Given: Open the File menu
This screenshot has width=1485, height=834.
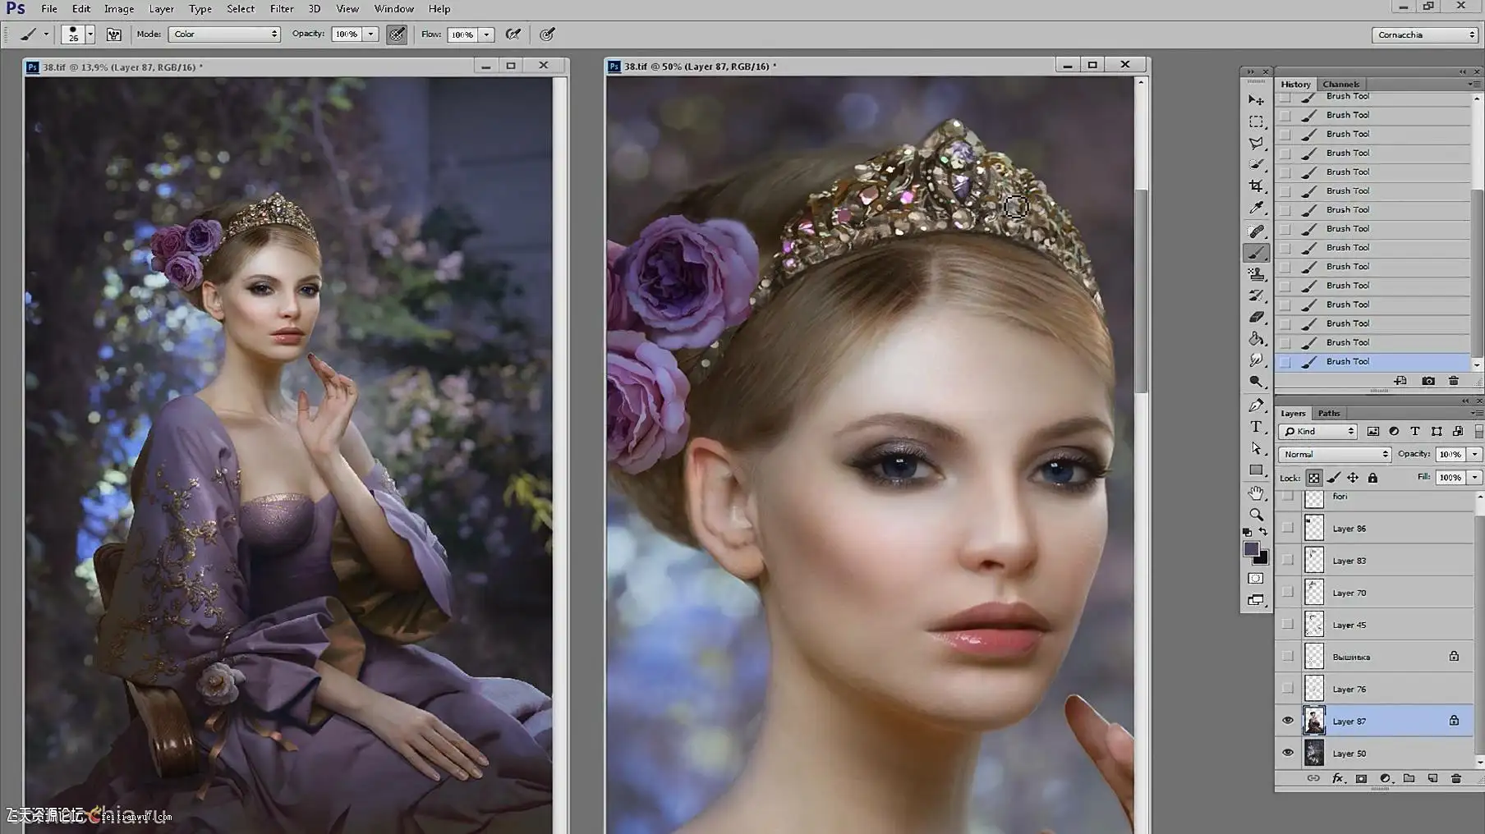Looking at the screenshot, I should coord(49,9).
